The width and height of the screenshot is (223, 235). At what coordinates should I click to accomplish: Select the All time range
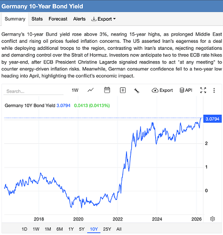pyautogui.click(x=119, y=229)
